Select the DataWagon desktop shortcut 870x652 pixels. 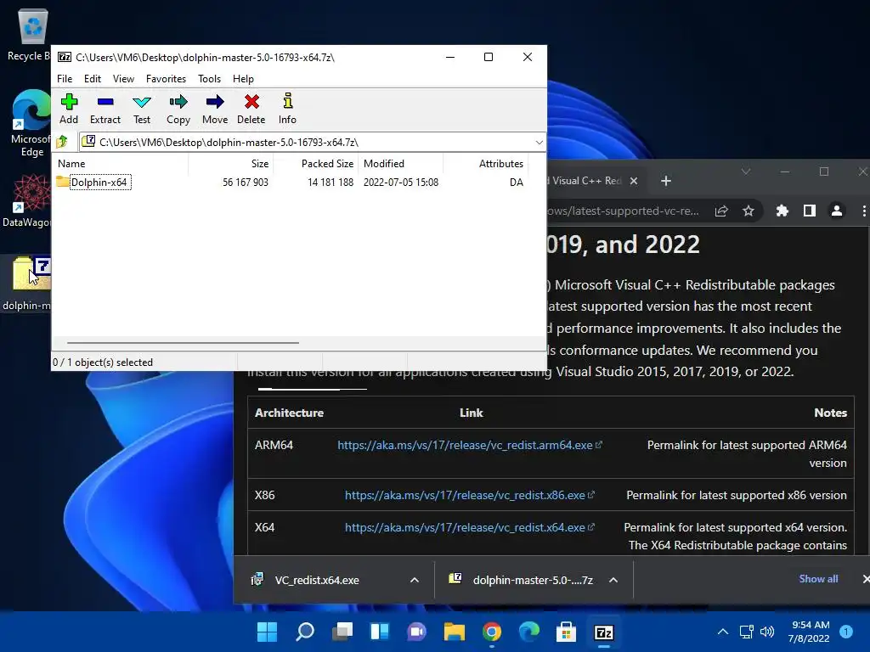pyautogui.click(x=26, y=200)
